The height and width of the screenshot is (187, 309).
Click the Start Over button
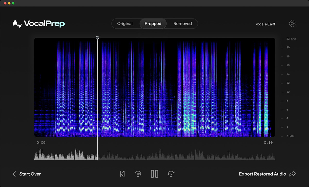pos(30,174)
